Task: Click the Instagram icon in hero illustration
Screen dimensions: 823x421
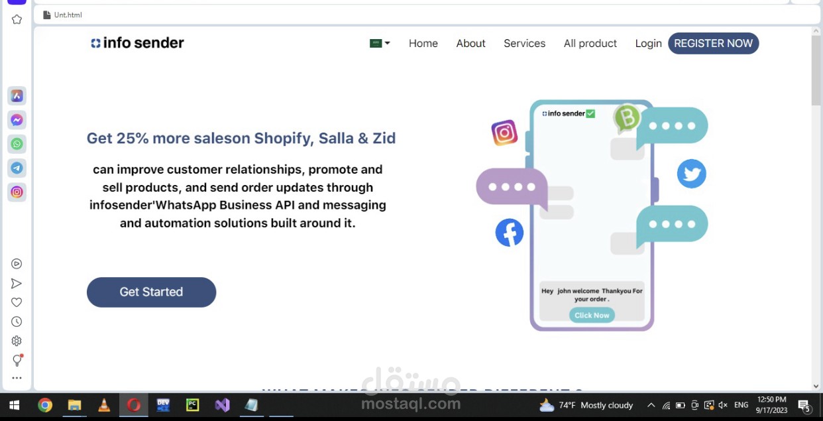Action: pyautogui.click(x=504, y=133)
